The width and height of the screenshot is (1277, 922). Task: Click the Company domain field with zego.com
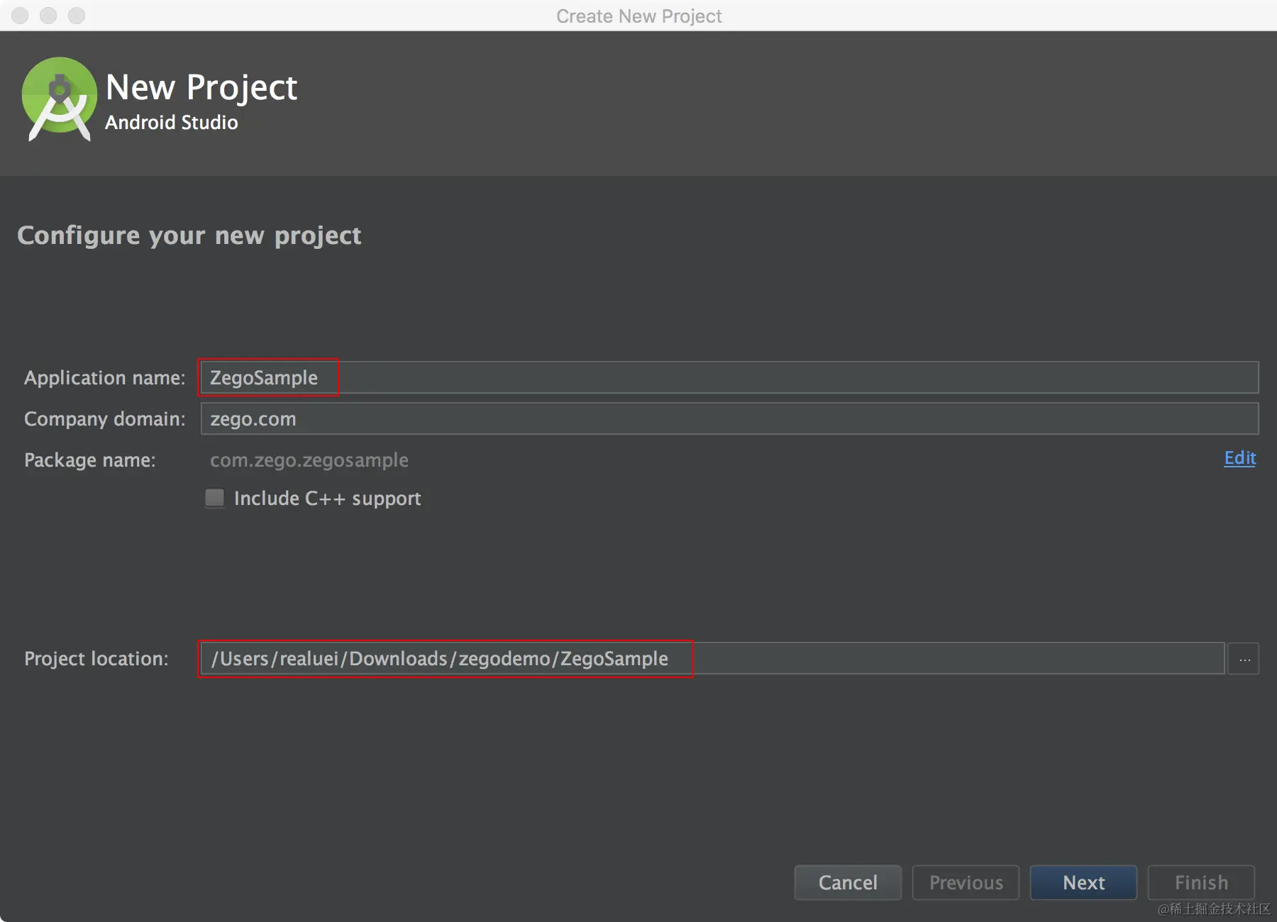click(x=729, y=418)
